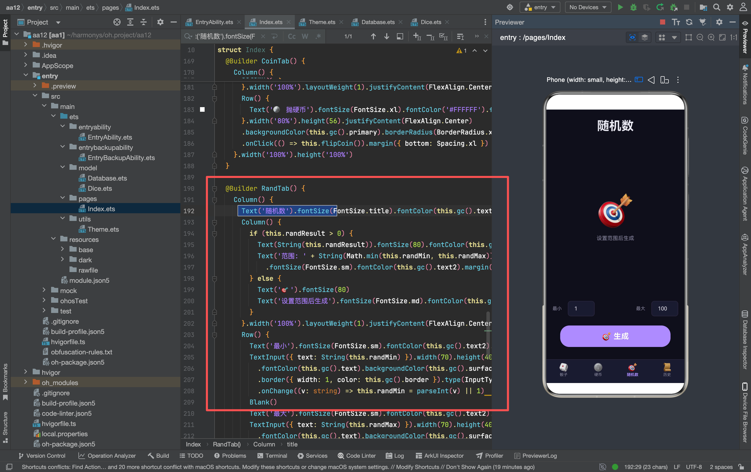Image resolution: width=751 pixels, height=472 pixels.
Task: Open phone preview more options menu
Action: point(678,80)
